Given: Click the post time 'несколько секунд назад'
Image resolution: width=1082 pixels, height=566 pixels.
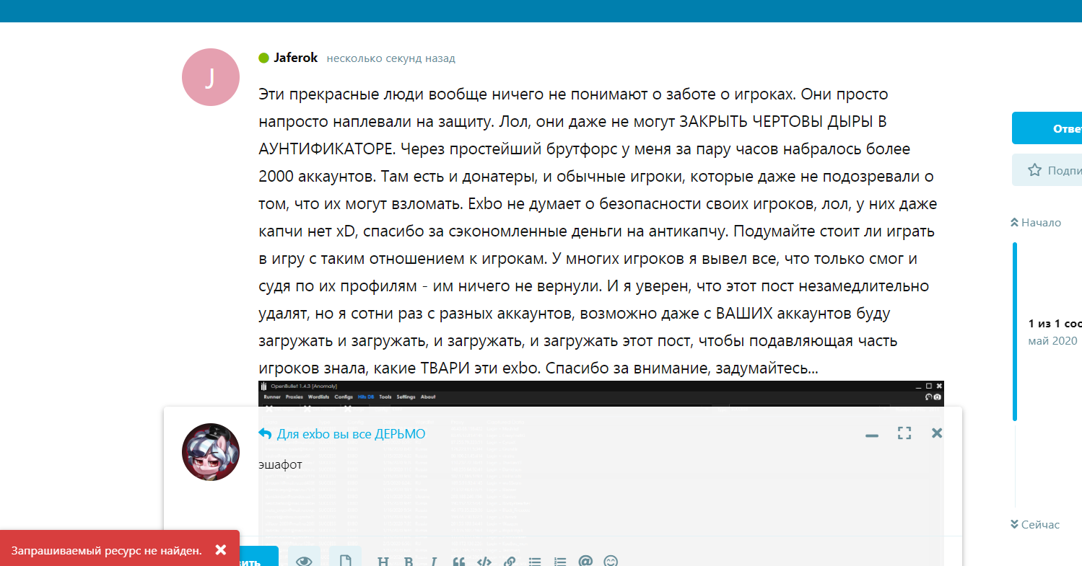Looking at the screenshot, I should click(x=391, y=58).
